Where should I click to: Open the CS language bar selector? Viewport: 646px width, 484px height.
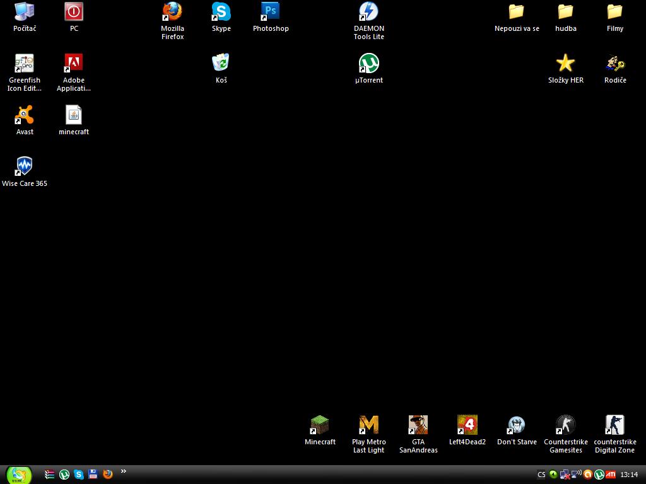(541, 475)
